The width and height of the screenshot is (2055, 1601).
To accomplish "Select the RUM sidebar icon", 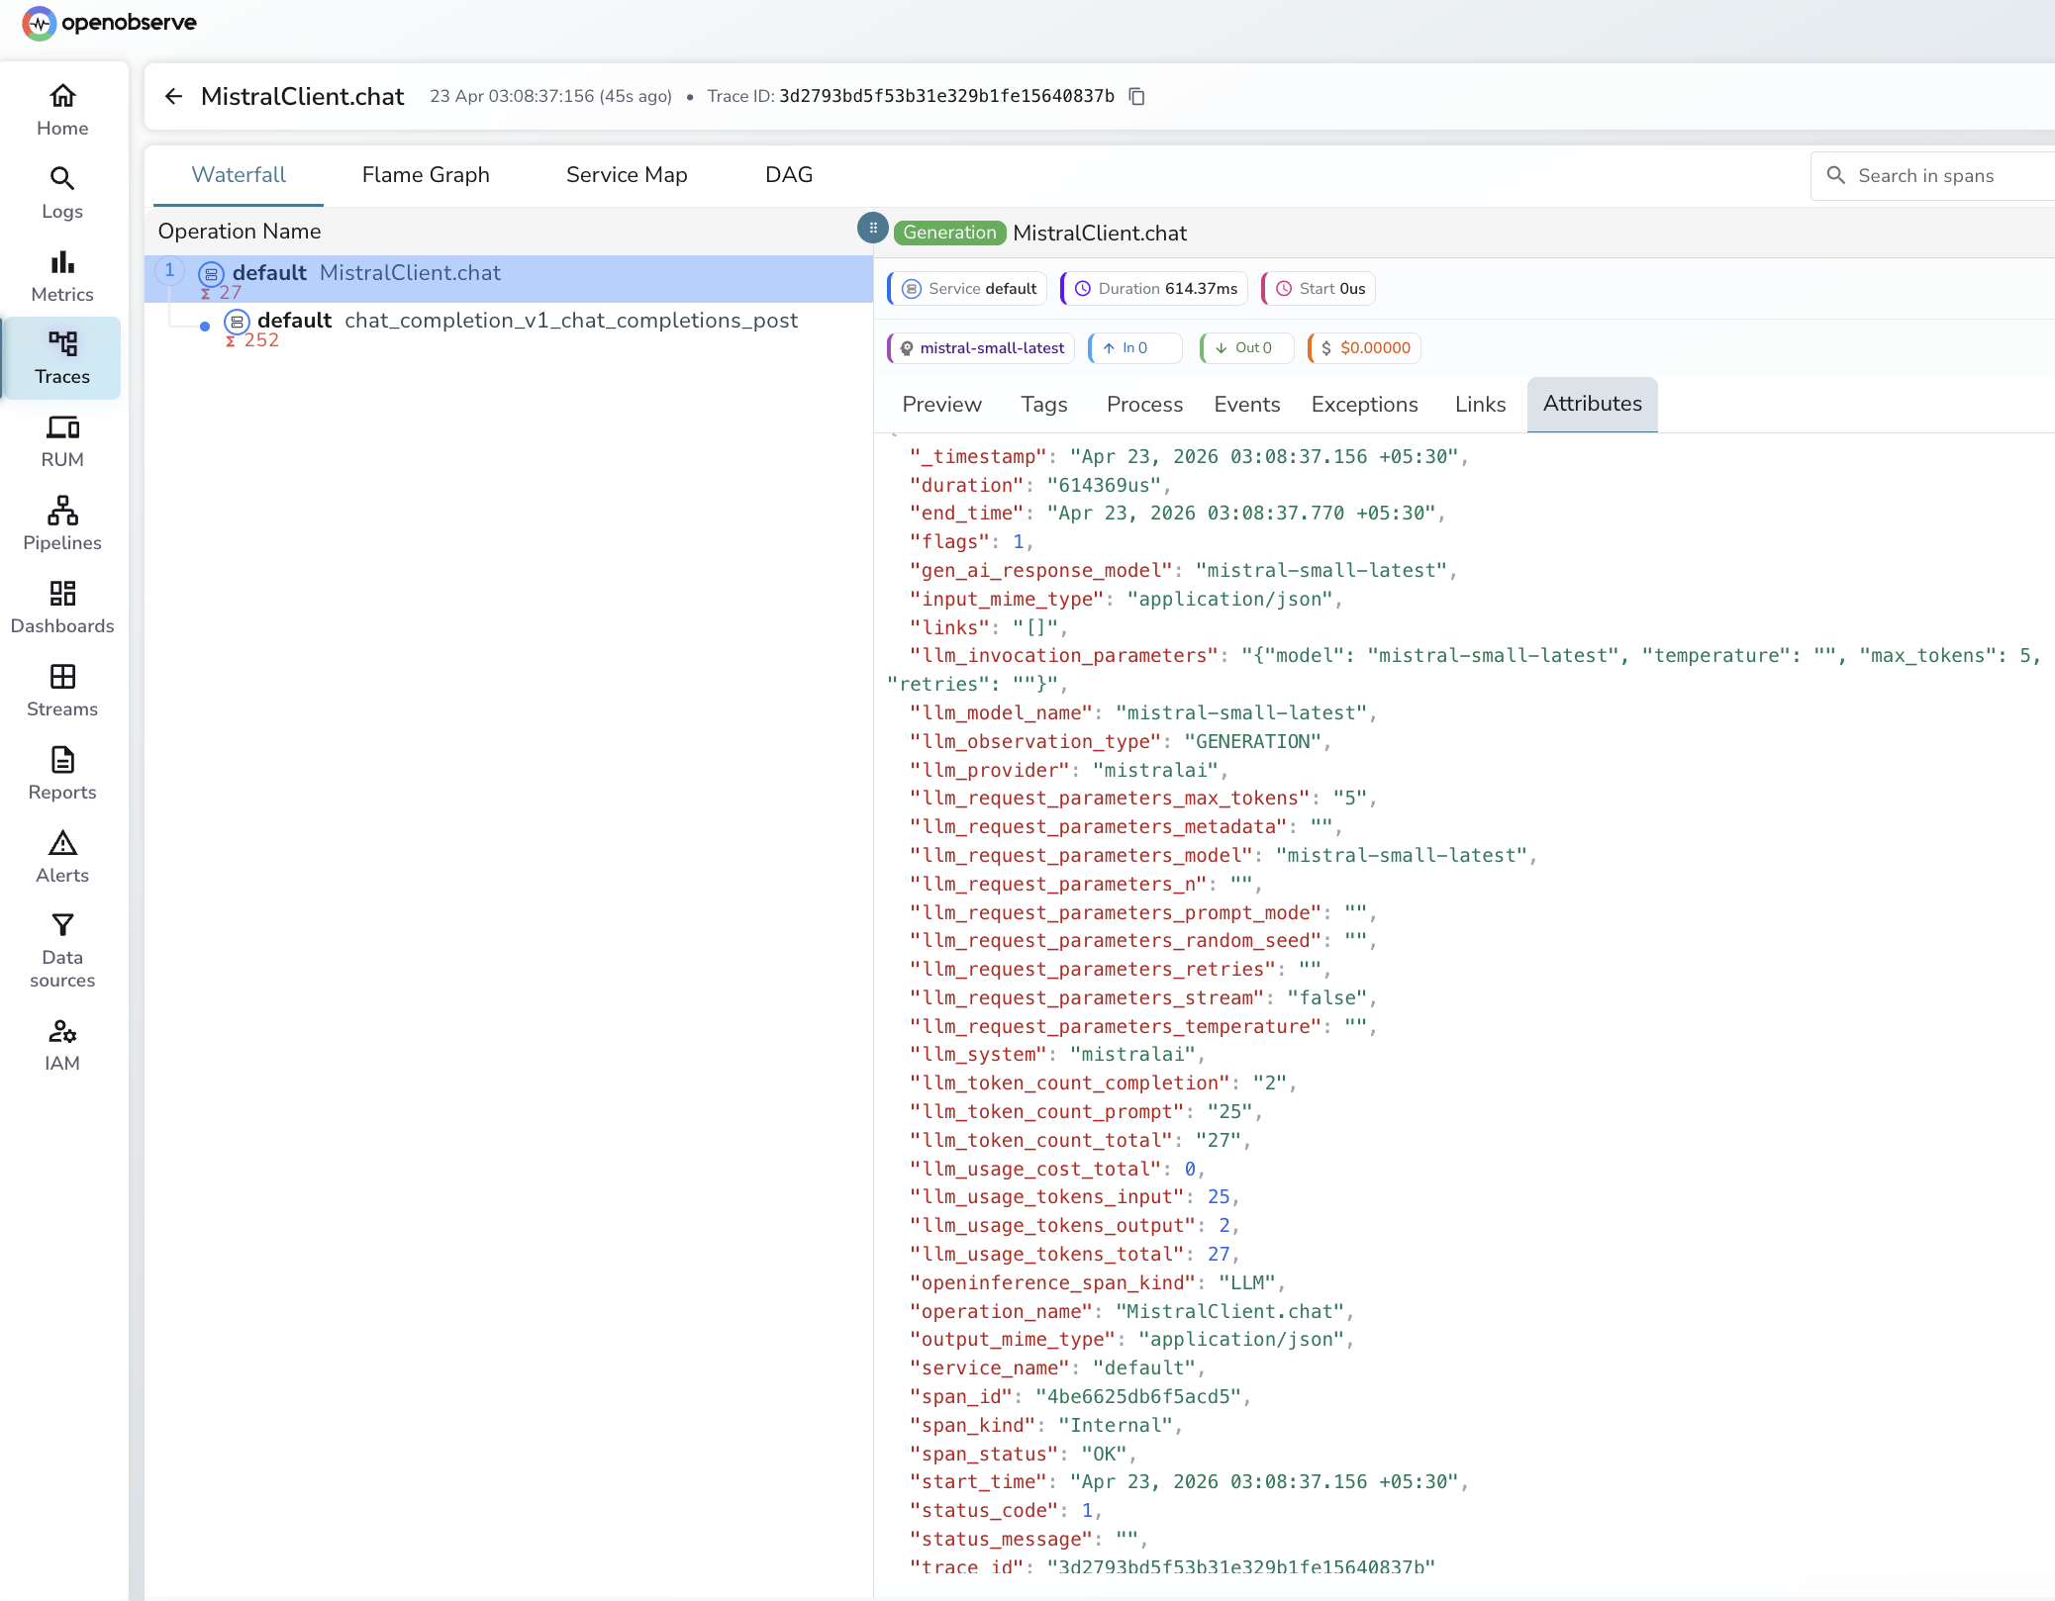I will (61, 440).
